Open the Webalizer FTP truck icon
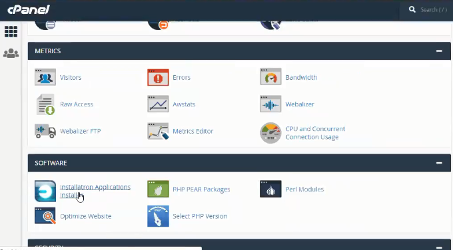The height and width of the screenshot is (250, 453). [45, 131]
